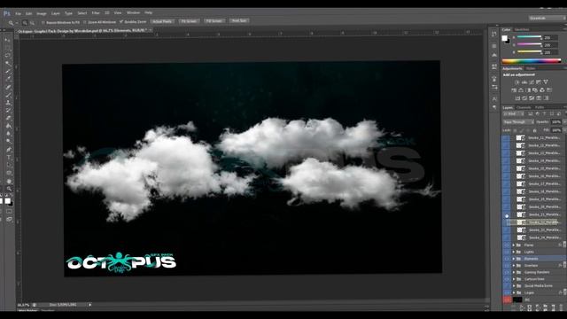The width and height of the screenshot is (567, 319).
Task: Select the Clone Stamp tool
Action: (8, 103)
